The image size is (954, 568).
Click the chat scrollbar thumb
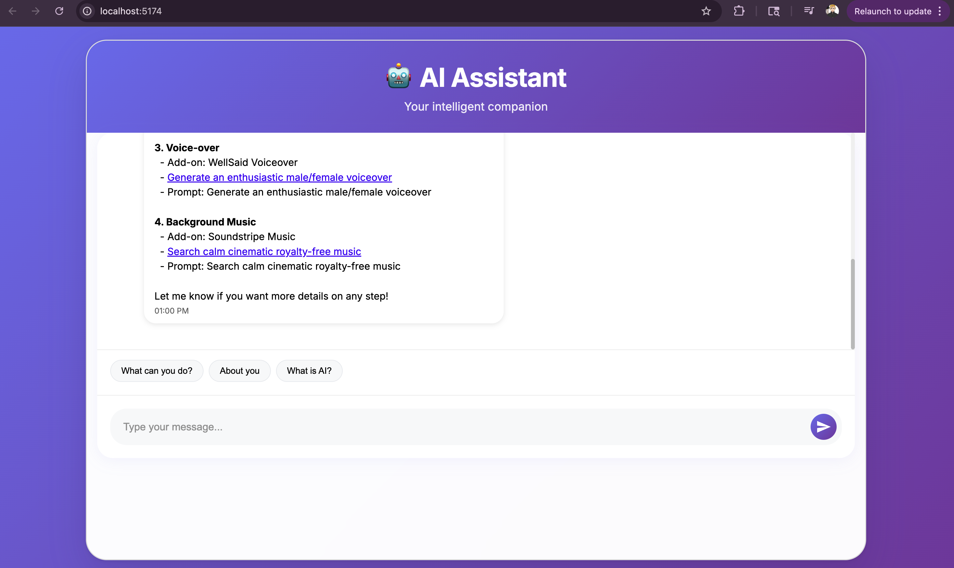(852, 304)
